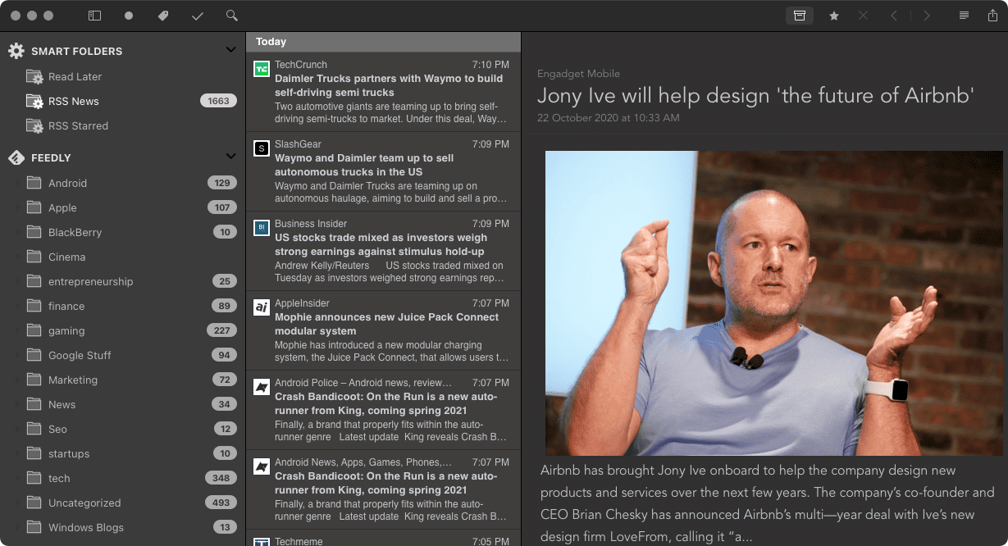
Task: Select the entrepreneurship folder
Action: click(x=123, y=281)
